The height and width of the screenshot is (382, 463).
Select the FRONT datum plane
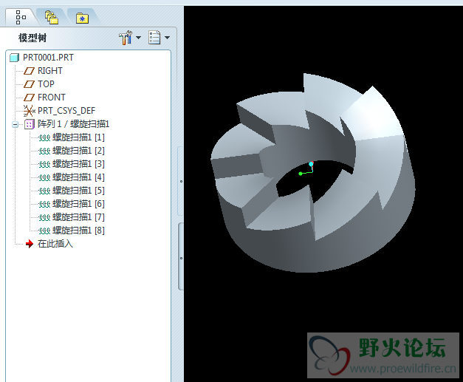52,98
